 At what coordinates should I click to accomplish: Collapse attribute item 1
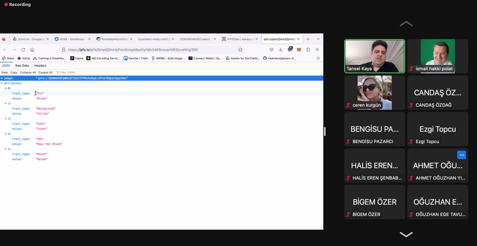[6, 104]
